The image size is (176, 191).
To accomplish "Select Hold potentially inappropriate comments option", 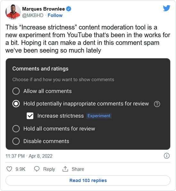I will click(x=16, y=104).
